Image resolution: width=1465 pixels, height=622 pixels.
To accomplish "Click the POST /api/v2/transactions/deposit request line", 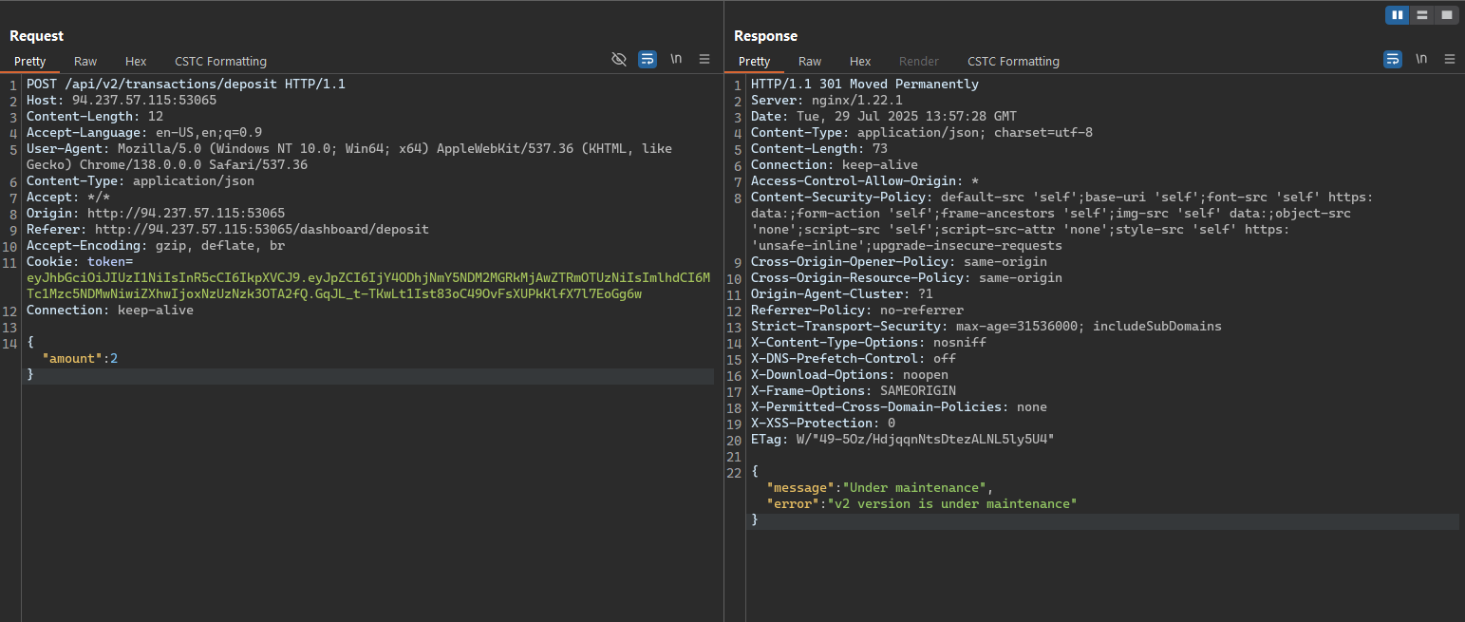I will pyautogui.click(x=186, y=84).
